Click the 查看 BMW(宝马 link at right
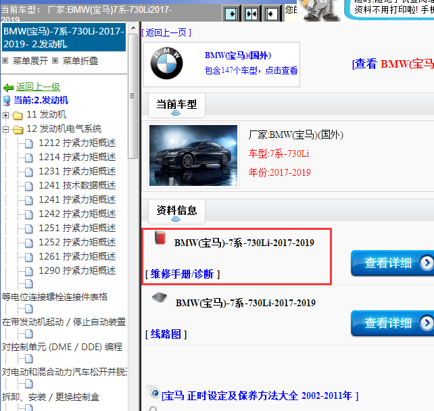This screenshot has height=411, width=434. point(393,64)
